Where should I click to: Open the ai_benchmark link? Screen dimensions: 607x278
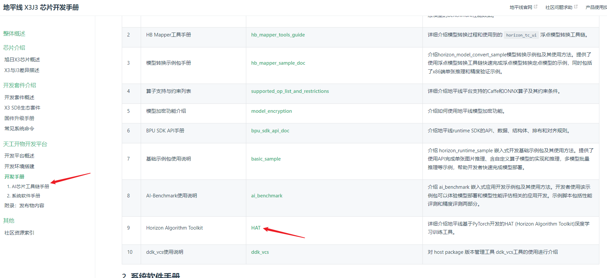tap(266, 196)
